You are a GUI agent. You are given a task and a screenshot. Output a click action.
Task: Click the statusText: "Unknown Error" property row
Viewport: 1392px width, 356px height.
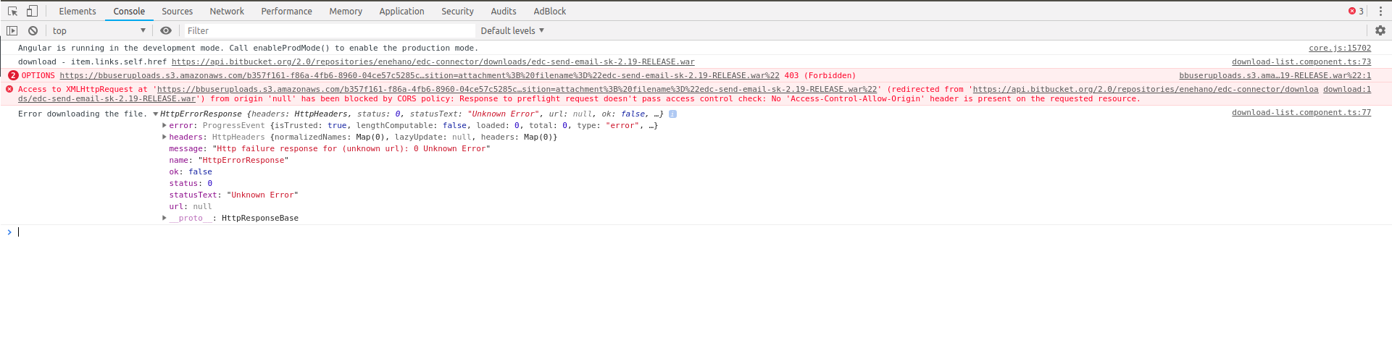[x=233, y=195]
